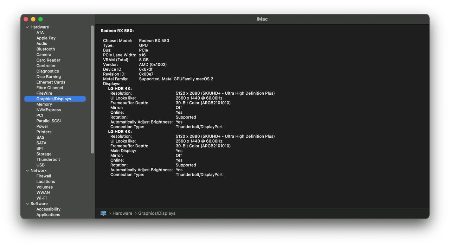Select Parallel SCSI in the sidebar
This screenshot has width=450, height=246.
click(49, 121)
